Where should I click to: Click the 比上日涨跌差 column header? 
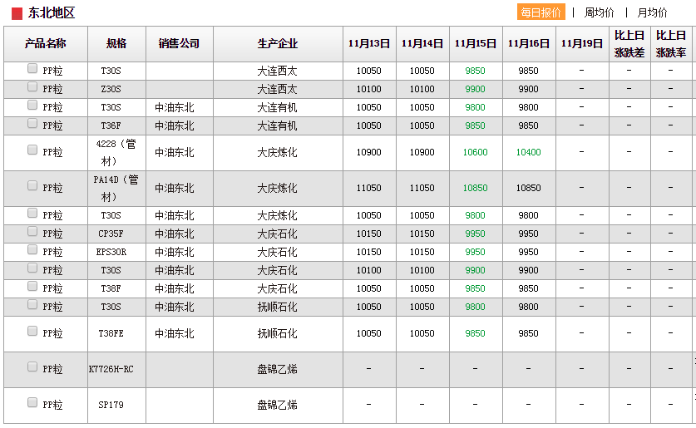629,44
